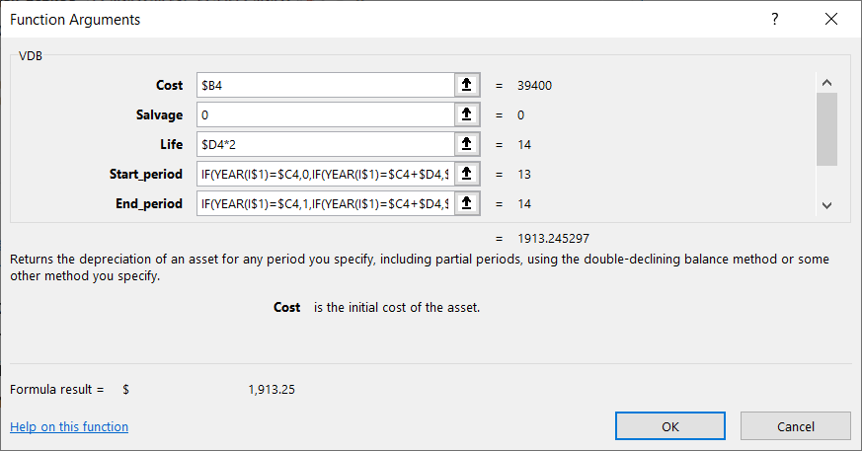The width and height of the screenshot is (862, 451).
Task: Confirm the VDB formula with OK
Action: click(670, 426)
